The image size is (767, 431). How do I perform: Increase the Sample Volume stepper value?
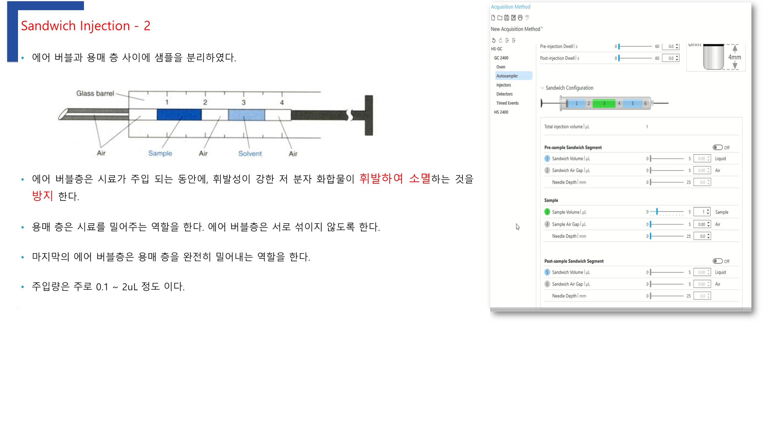(x=708, y=210)
